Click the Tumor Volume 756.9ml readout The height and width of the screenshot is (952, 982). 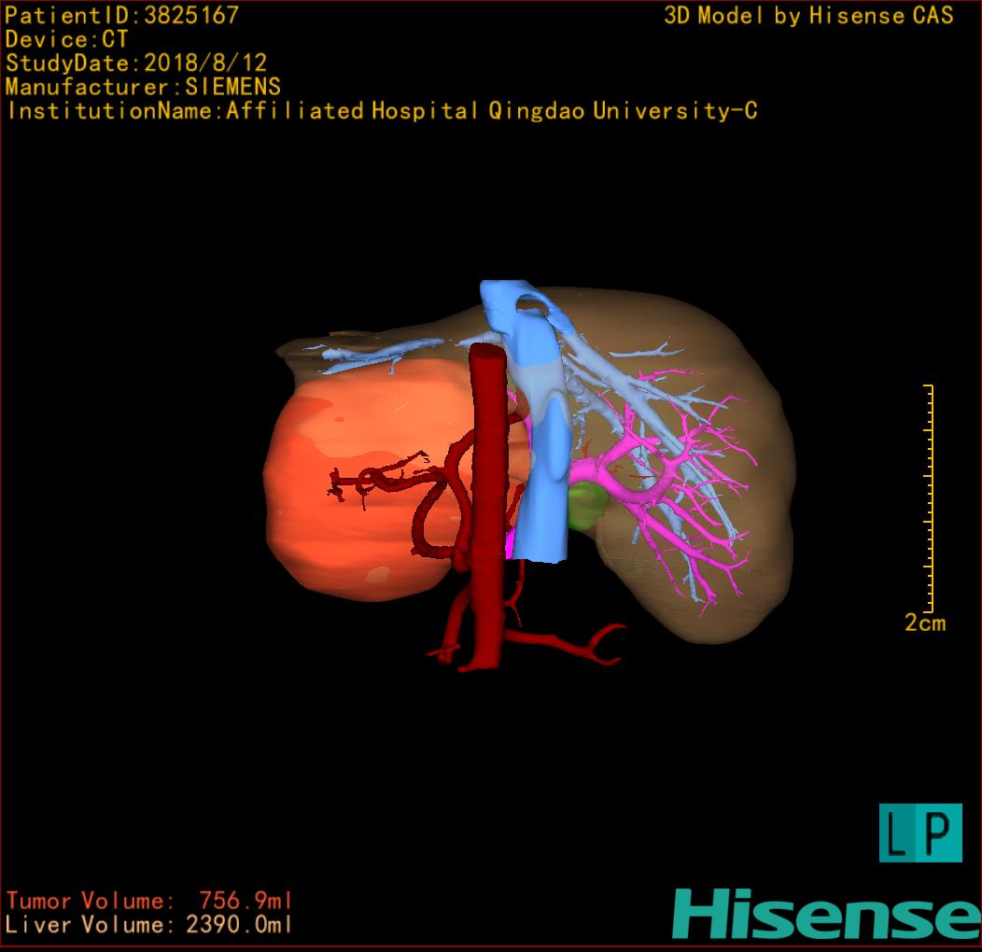tap(149, 901)
